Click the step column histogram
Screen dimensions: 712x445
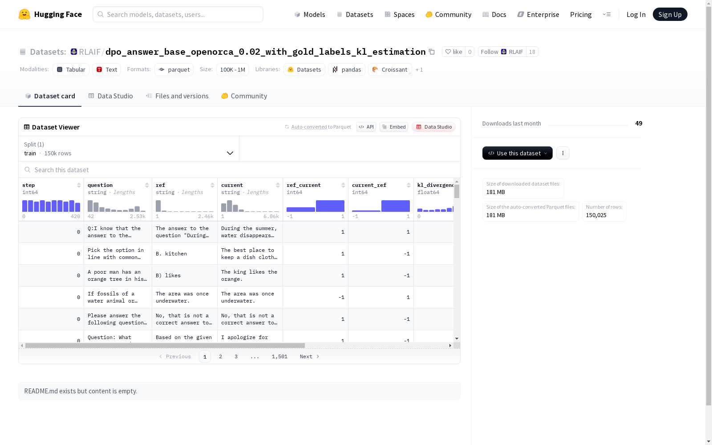point(51,206)
